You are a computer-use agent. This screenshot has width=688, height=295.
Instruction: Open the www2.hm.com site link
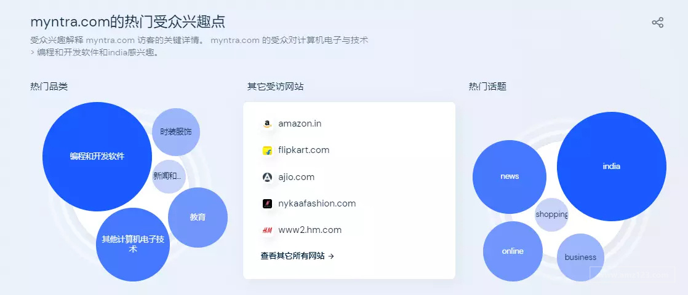pyautogui.click(x=310, y=230)
